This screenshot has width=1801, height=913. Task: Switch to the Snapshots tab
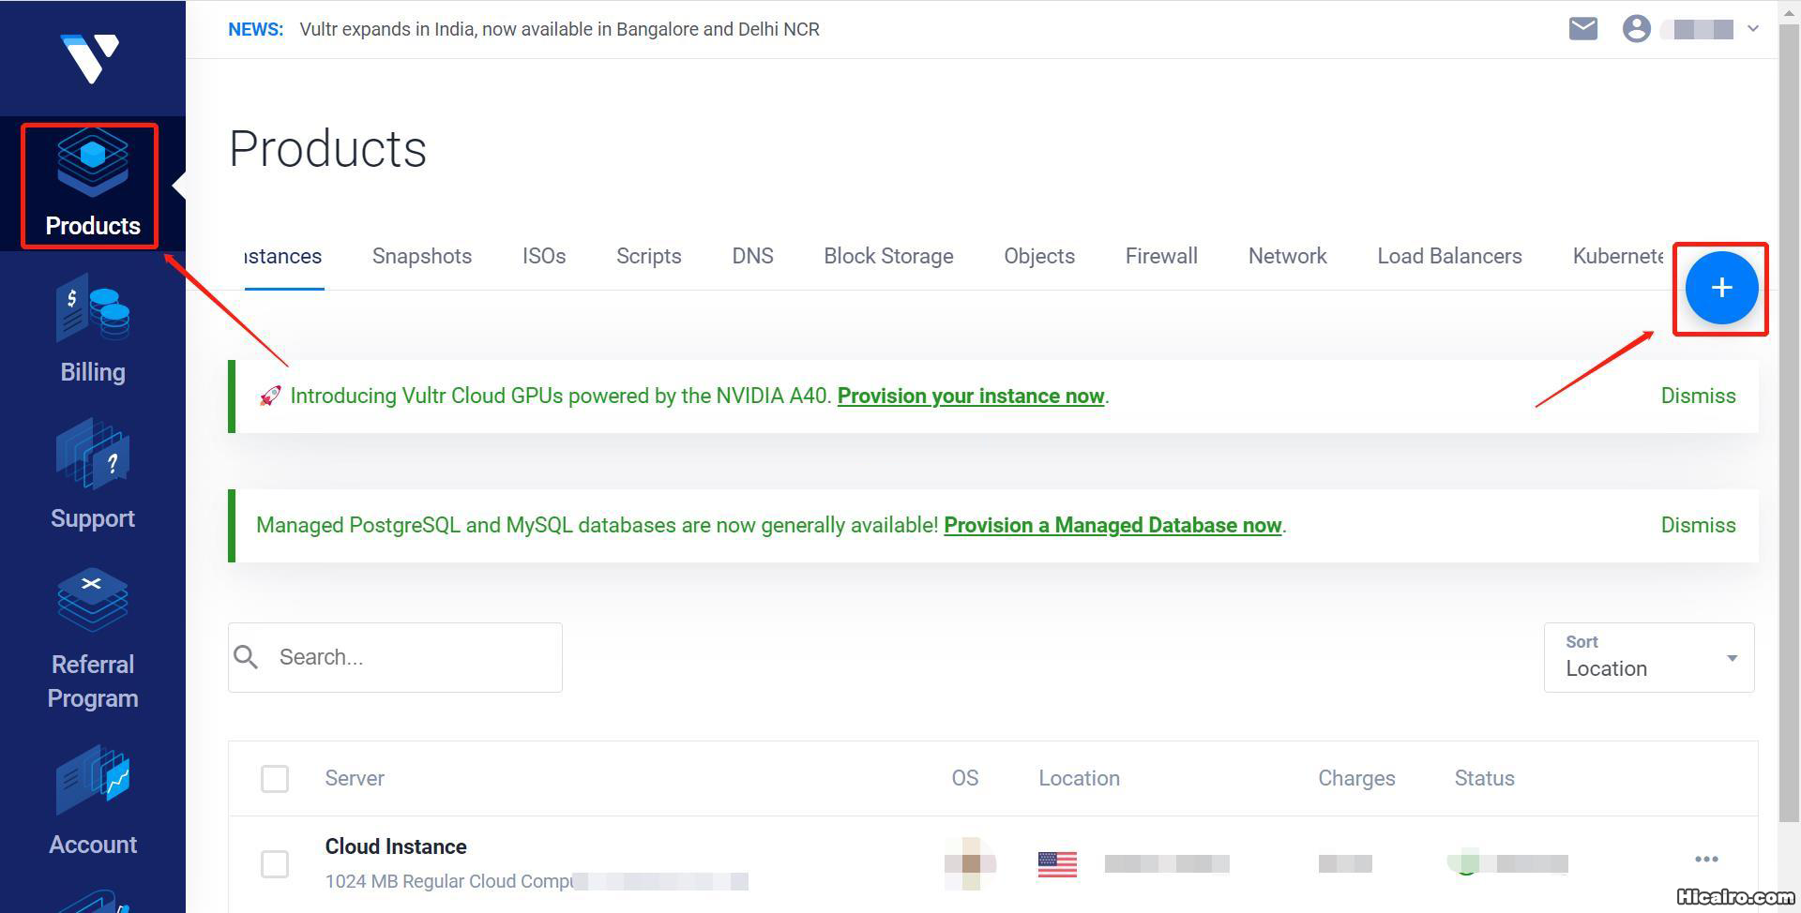pyautogui.click(x=422, y=257)
